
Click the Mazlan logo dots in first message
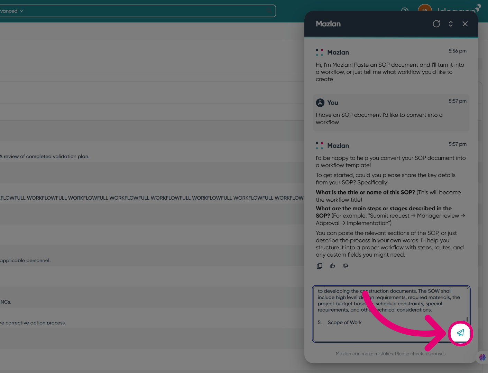pyautogui.click(x=320, y=52)
